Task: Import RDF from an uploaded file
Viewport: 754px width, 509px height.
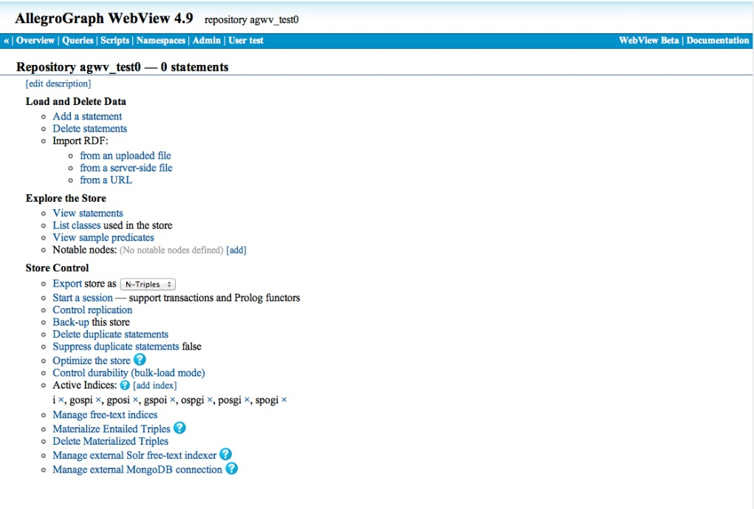Action: 125,155
